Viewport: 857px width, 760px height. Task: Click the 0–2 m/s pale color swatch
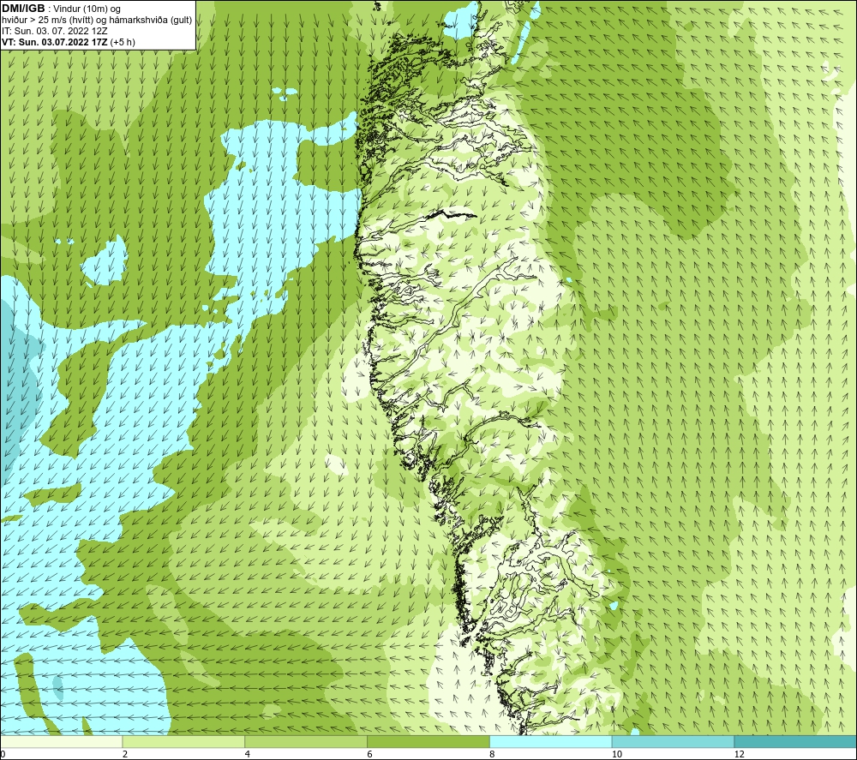pyautogui.click(x=61, y=741)
